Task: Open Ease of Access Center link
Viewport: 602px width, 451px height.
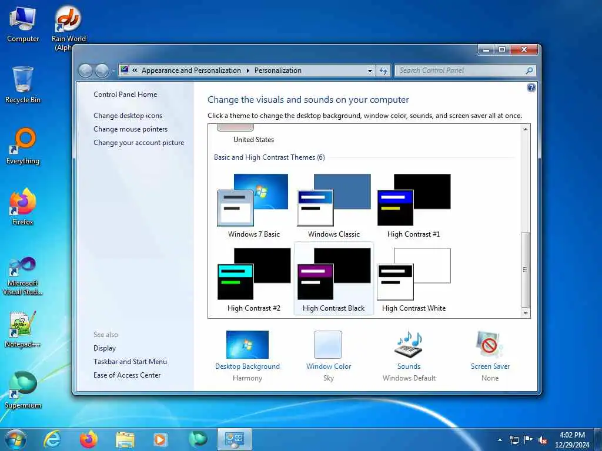Action: point(127,375)
